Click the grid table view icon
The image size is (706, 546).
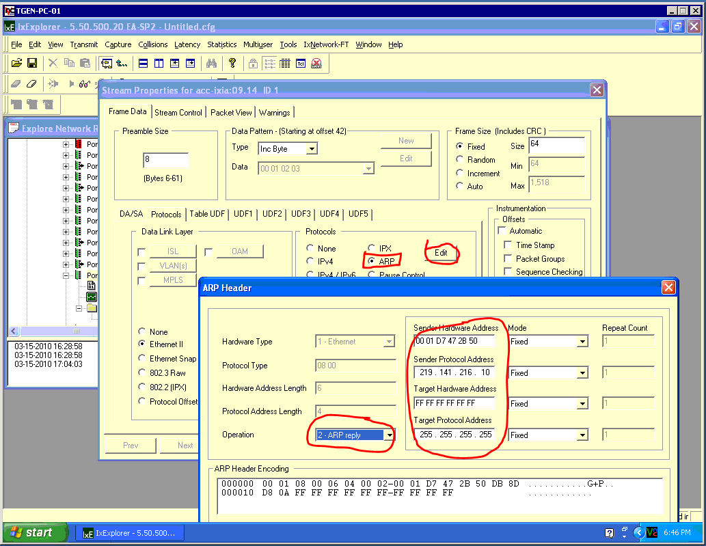tap(285, 64)
